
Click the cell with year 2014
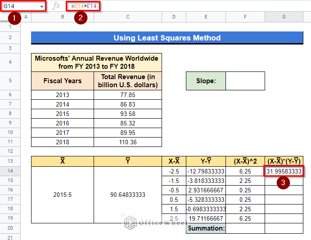click(63, 104)
